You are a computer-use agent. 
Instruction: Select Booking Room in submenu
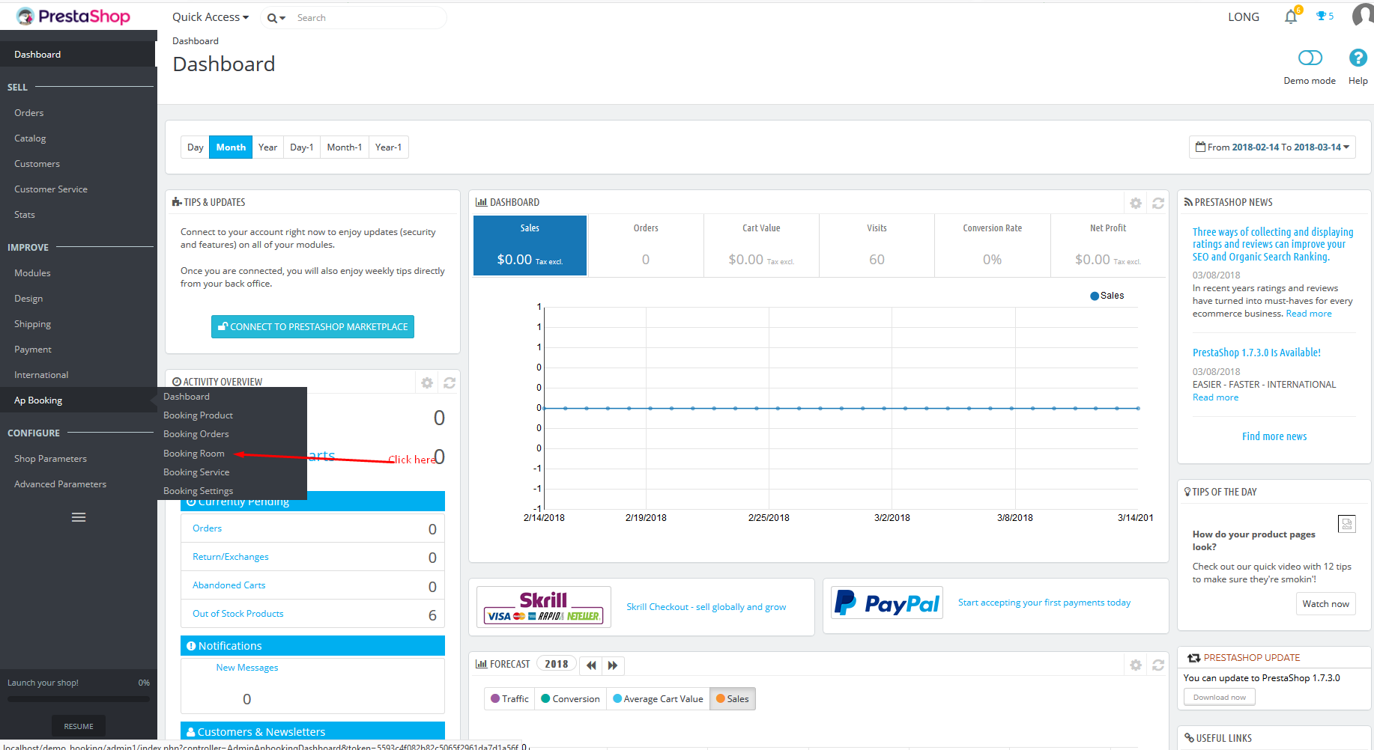[194, 454]
